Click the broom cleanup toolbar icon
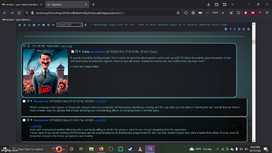Viewport: 272px width, 153px height. 231,13
